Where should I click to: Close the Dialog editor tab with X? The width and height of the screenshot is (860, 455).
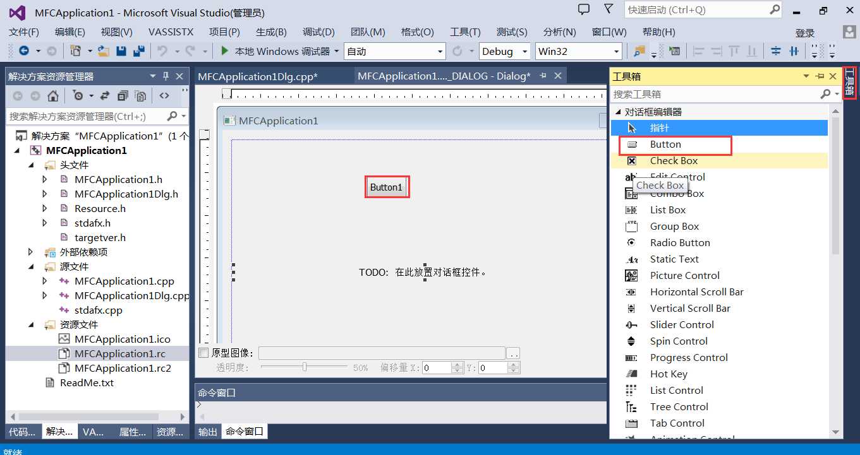(558, 76)
